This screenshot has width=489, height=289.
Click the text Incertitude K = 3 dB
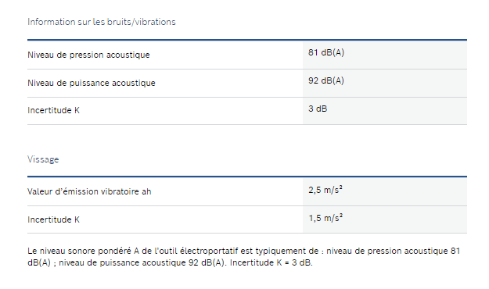coord(271,263)
